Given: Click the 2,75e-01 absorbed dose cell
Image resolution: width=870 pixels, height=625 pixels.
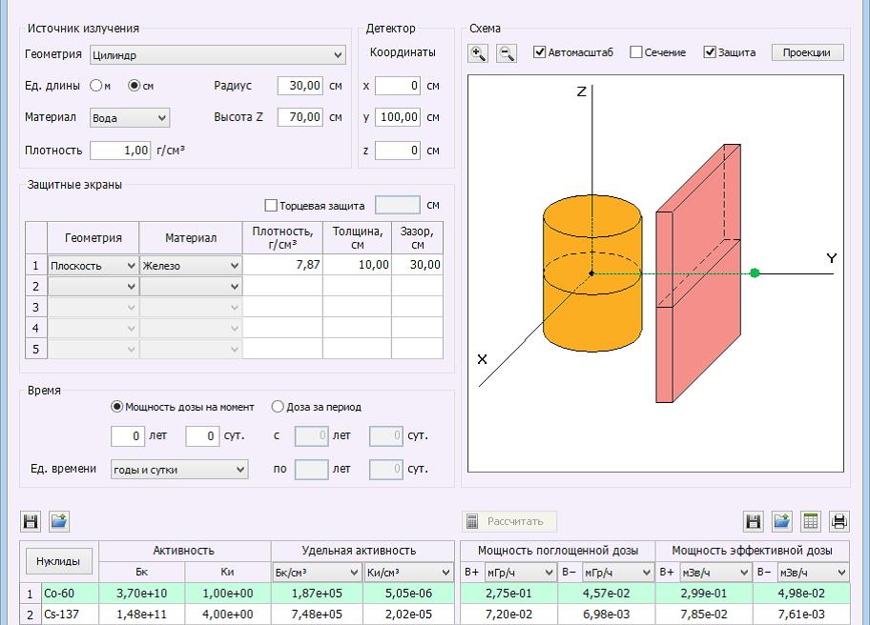Looking at the screenshot, I should click(508, 594).
